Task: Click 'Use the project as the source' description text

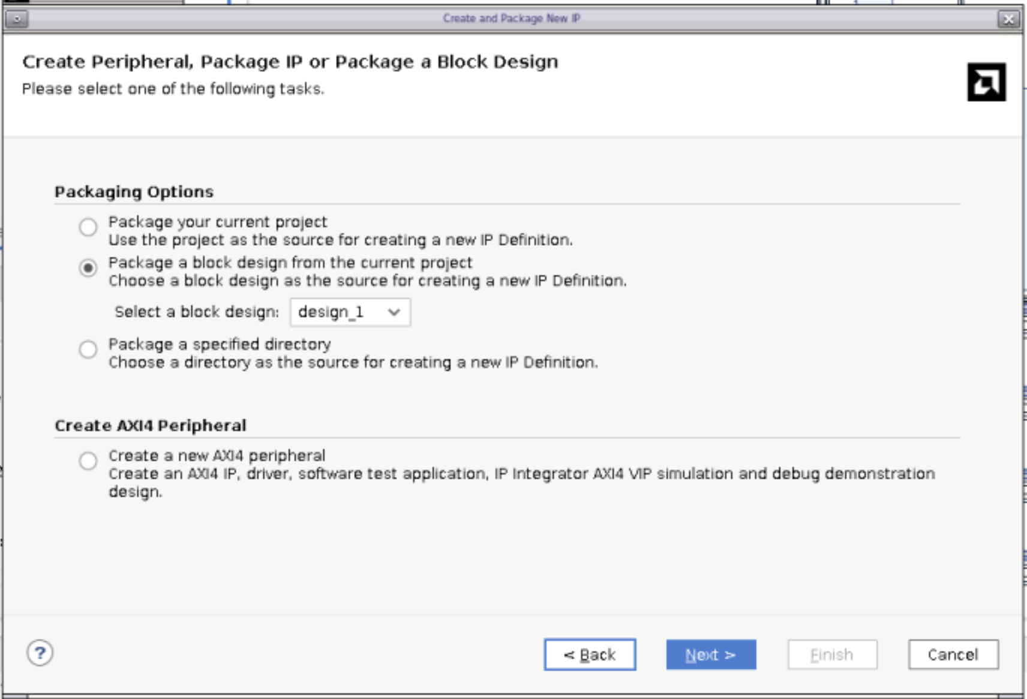Action: click(340, 240)
